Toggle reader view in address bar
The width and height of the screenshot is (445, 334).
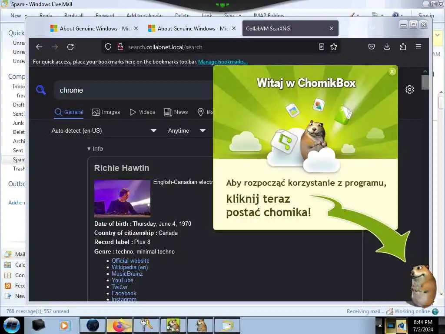(321, 47)
